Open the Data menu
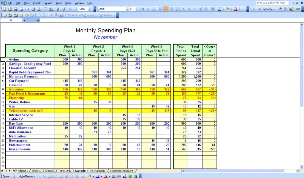 [x=67, y=3]
